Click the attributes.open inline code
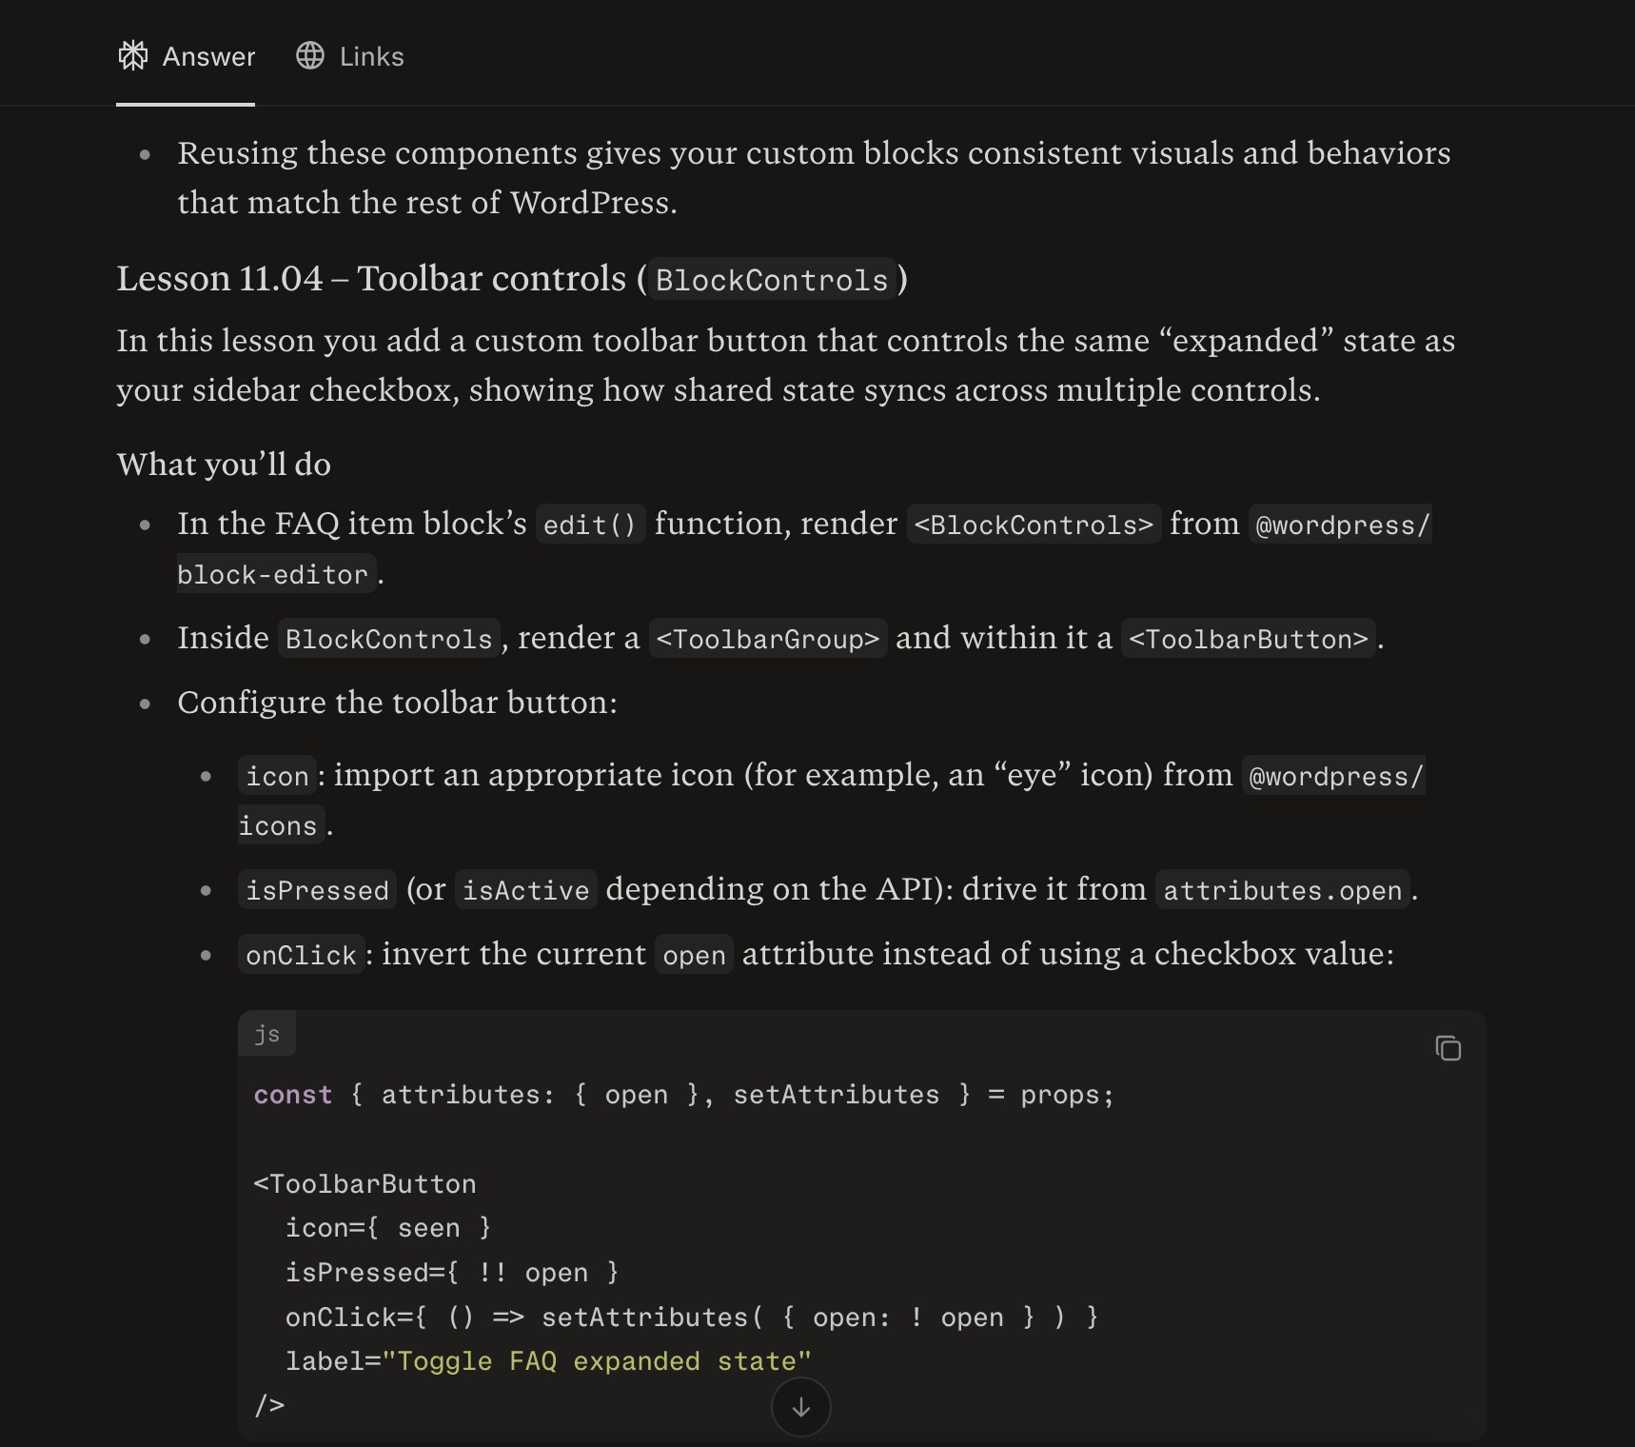Viewport: 1635px width, 1447px height. [x=1282, y=890]
